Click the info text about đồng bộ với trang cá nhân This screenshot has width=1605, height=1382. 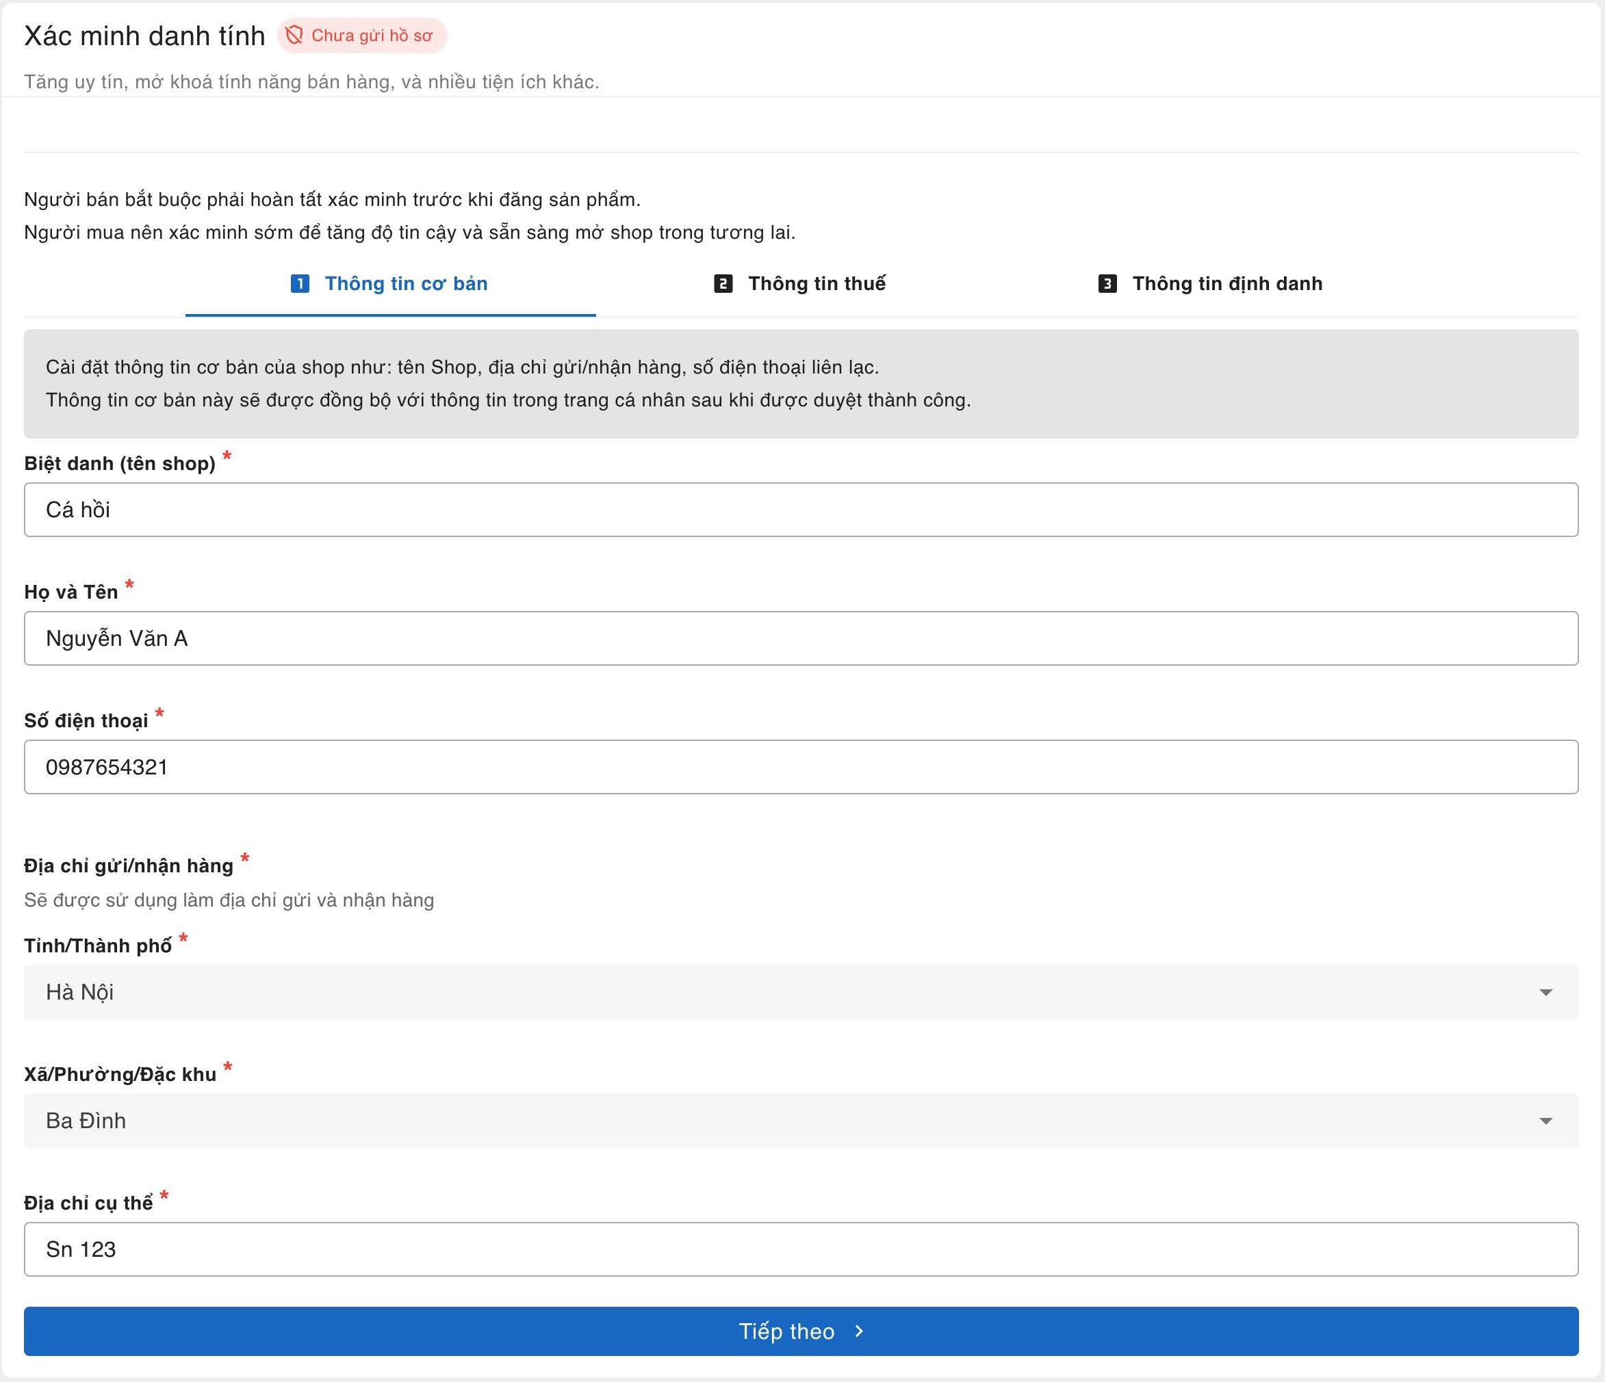click(508, 400)
